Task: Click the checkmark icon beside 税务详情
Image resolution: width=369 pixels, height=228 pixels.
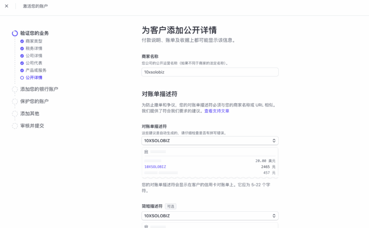Action: tap(22, 48)
